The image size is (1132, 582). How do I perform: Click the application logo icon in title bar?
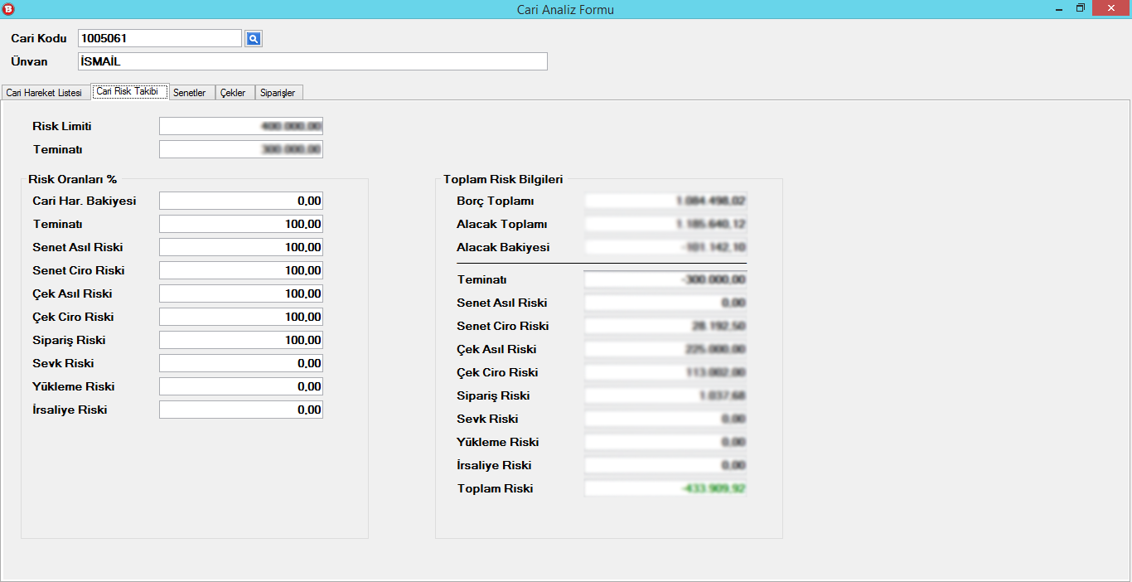9,9
